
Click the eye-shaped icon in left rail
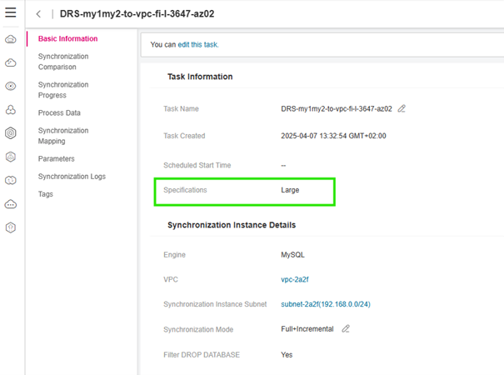[11, 86]
